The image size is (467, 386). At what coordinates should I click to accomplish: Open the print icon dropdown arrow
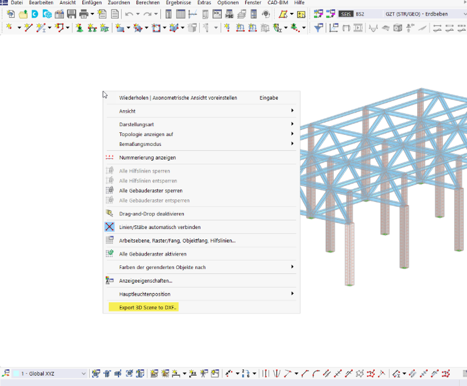(92, 14)
